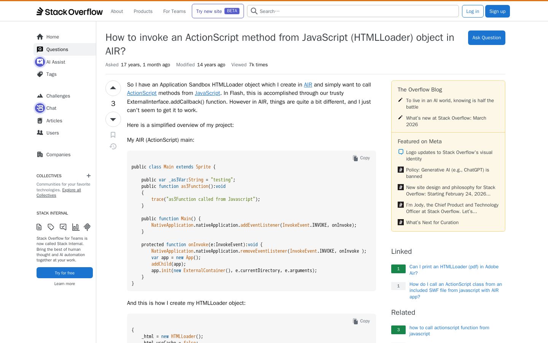The height and width of the screenshot is (343, 548).
Task: Open the About menu
Action: click(117, 11)
